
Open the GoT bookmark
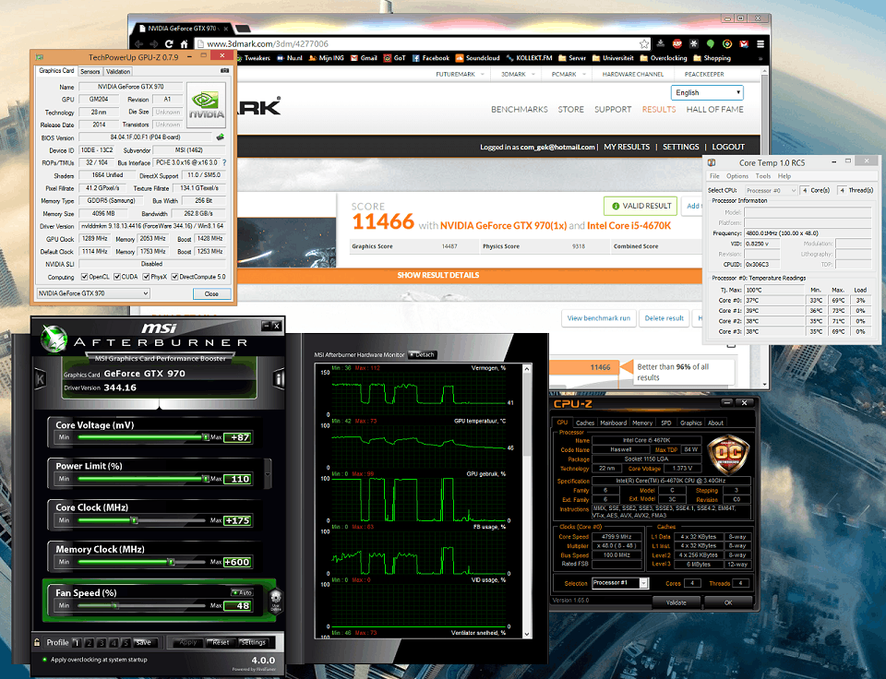[x=394, y=58]
